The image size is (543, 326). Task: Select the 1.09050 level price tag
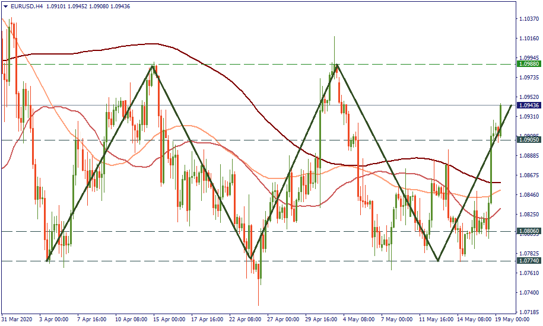click(528, 140)
